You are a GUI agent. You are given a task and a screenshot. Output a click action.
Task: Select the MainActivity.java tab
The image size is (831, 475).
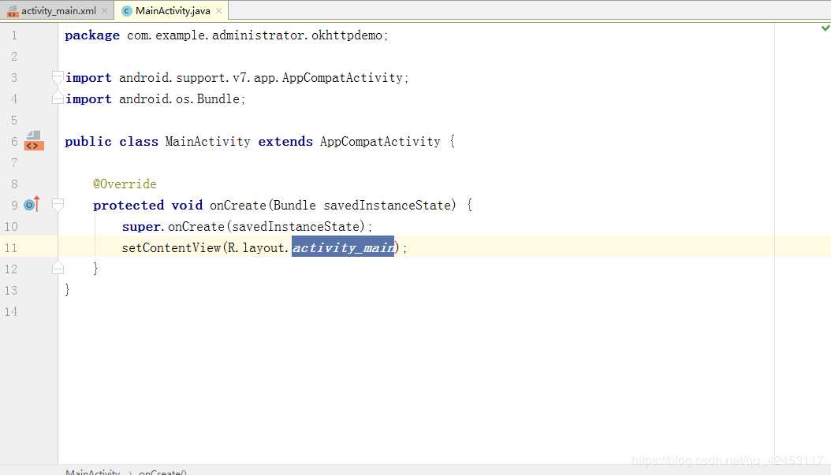(171, 10)
